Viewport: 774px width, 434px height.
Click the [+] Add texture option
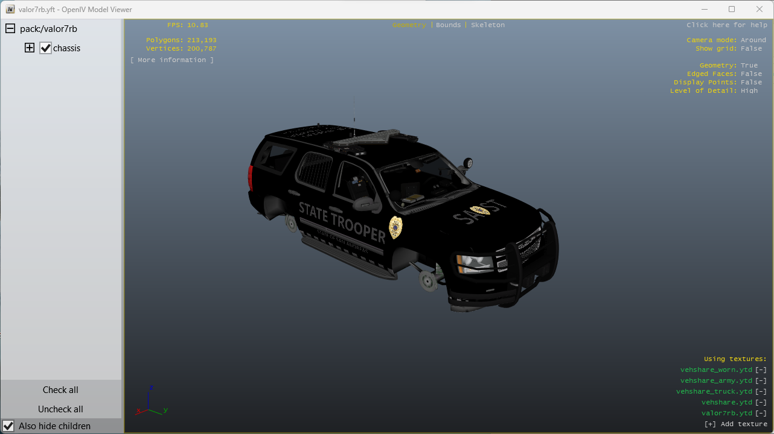click(x=735, y=424)
